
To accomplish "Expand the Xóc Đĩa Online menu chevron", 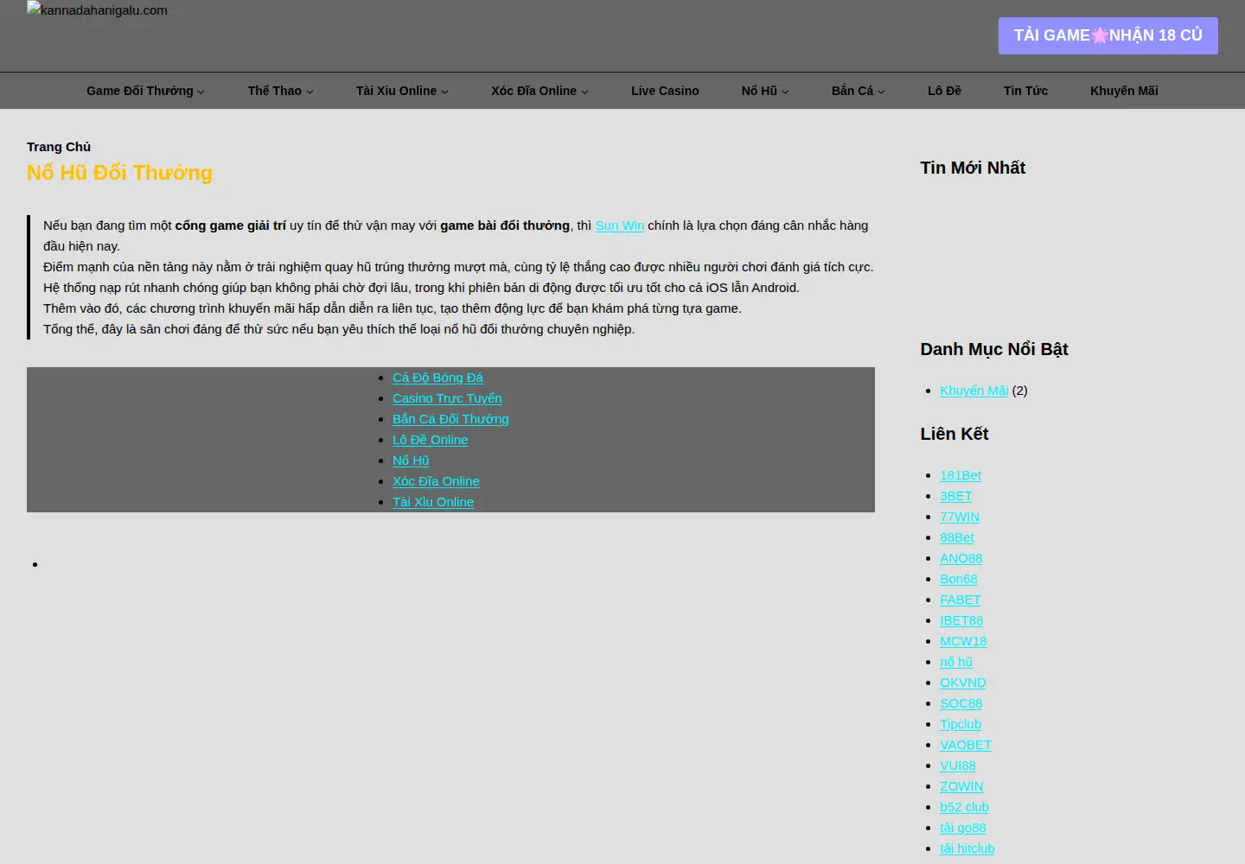I will pyautogui.click(x=584, y=92).
